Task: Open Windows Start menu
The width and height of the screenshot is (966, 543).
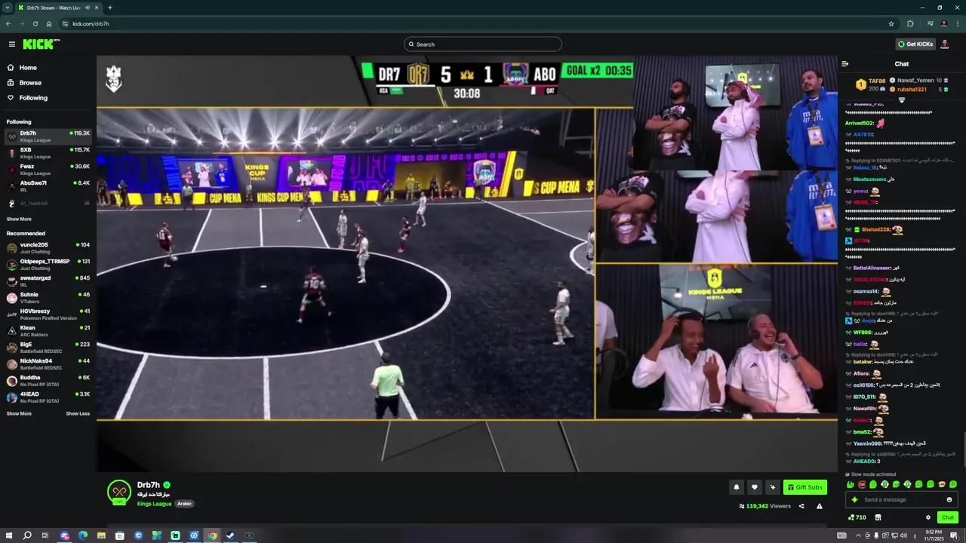Action: [x=9, y=535]
